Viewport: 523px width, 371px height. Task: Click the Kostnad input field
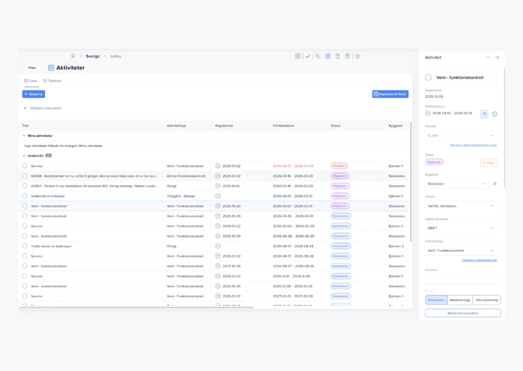(461, 278)
